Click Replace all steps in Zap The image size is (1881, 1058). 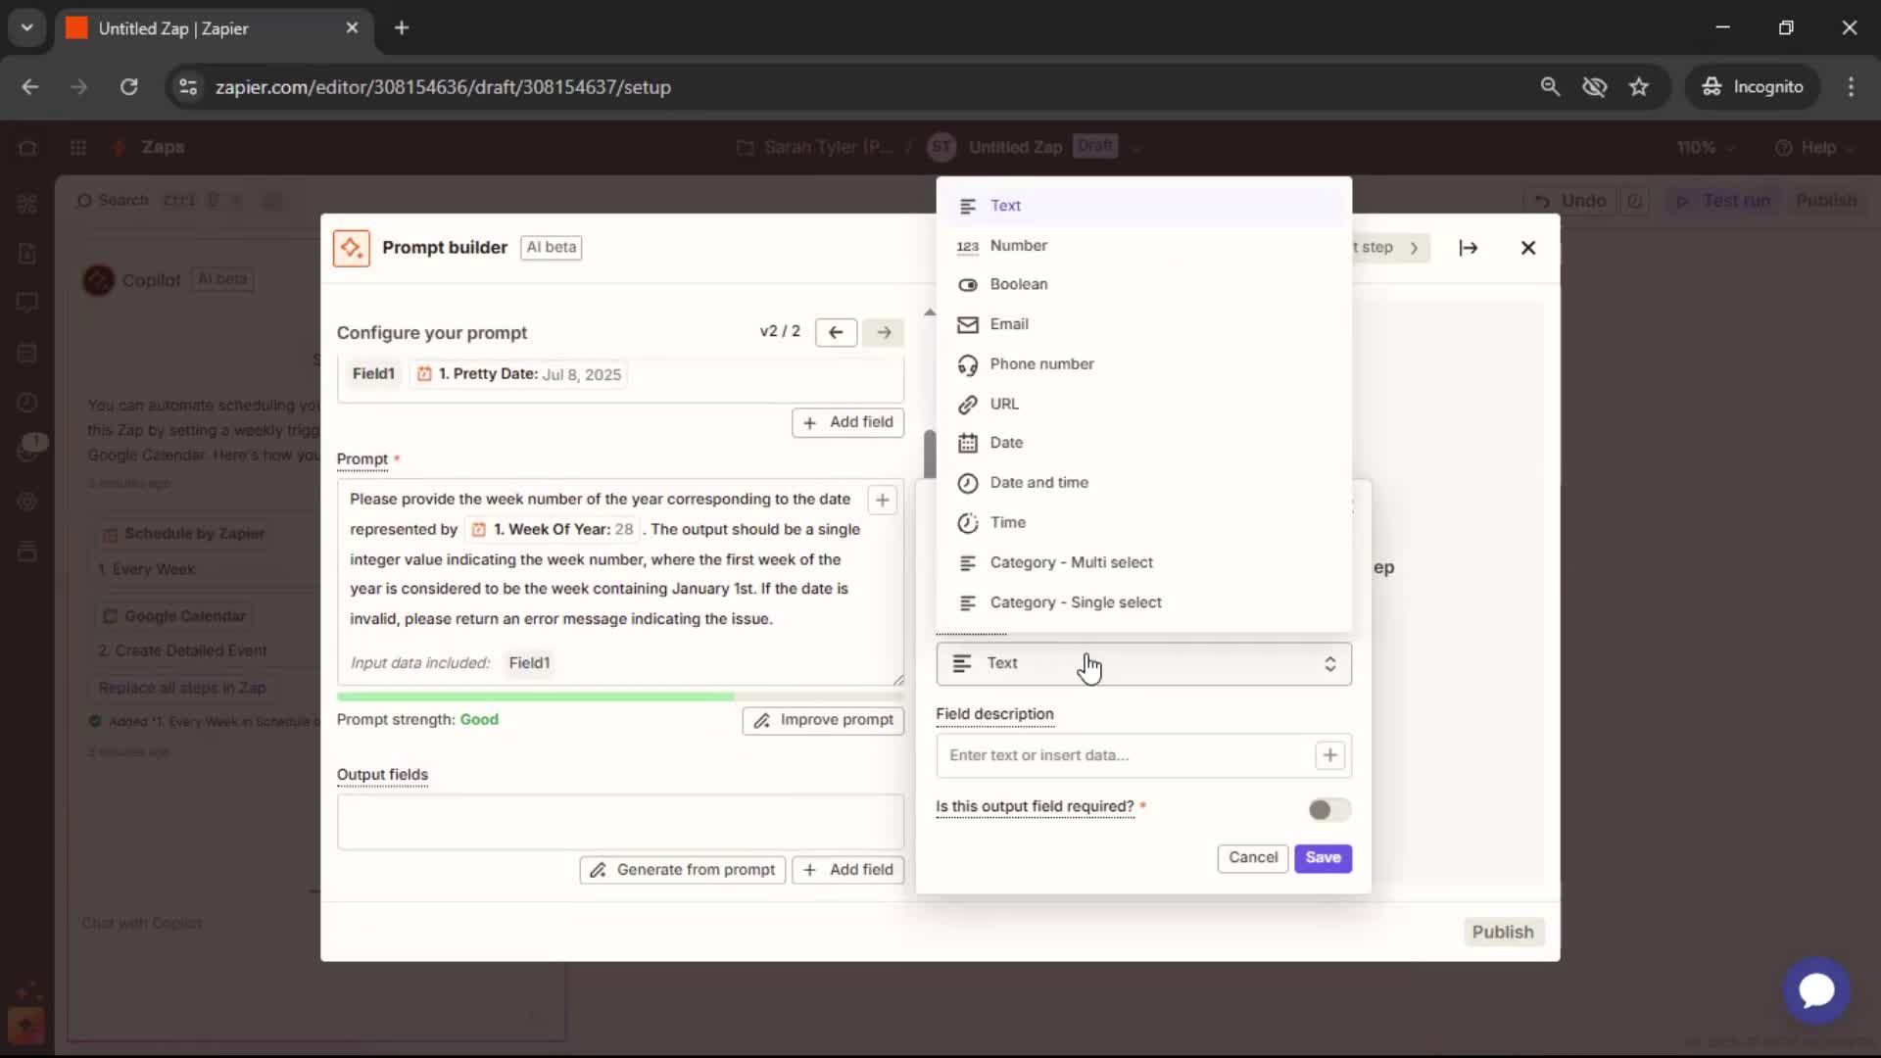click(x=182, y=689)
